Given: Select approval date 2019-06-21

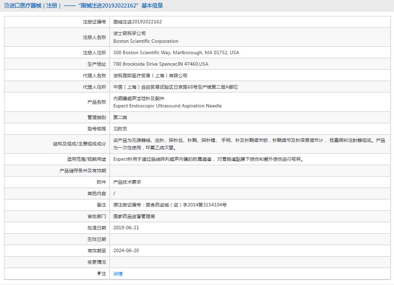Looking at the screenshot, I should [x=126, y=228].
